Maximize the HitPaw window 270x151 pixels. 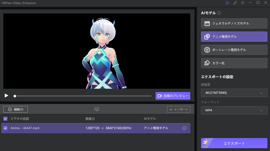pyautogui.click(x=258, y=3)
